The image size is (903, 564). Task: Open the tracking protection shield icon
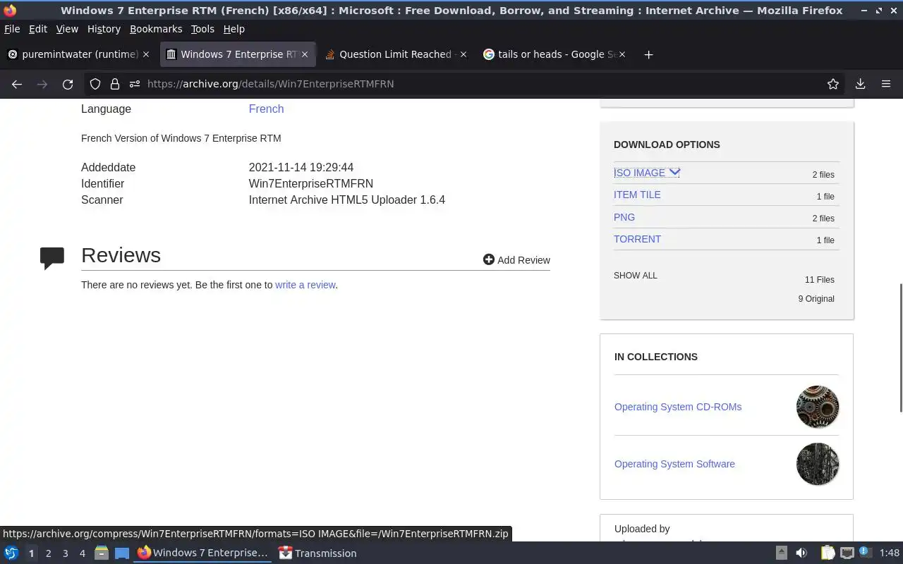click(95, 84)
